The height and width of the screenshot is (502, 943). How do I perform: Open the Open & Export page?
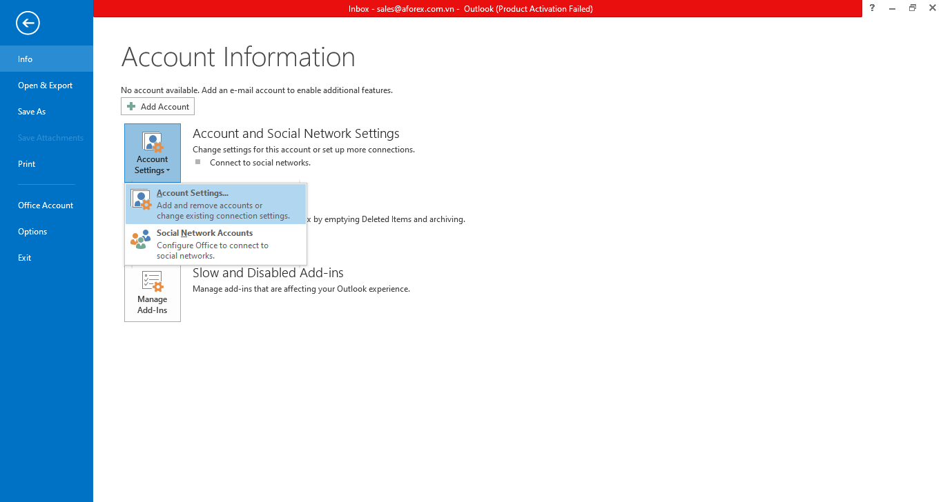[46, 86]
